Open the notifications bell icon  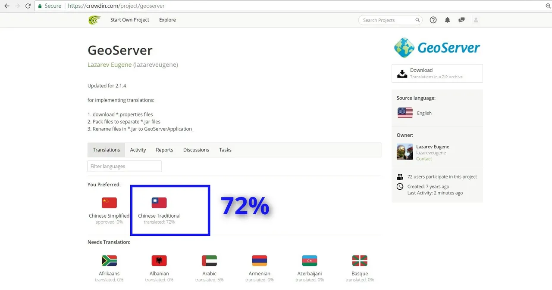click(448, 20)
